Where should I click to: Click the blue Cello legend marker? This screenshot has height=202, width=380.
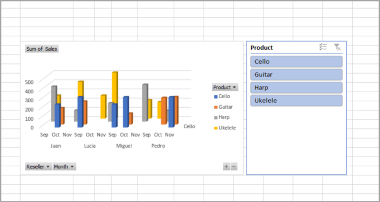[x=216, y=96]
